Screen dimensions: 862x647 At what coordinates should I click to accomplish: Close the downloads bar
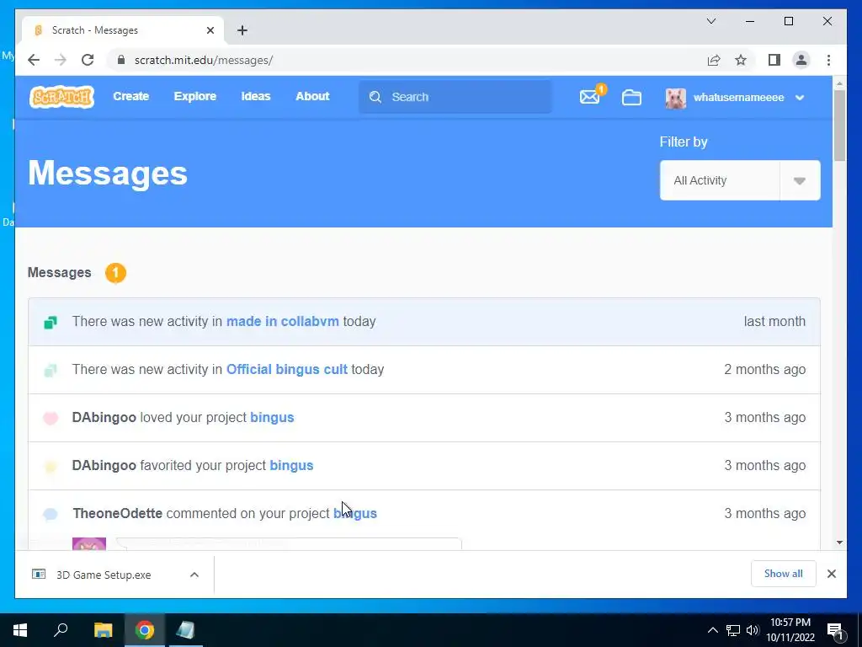(x=832, y=574)
